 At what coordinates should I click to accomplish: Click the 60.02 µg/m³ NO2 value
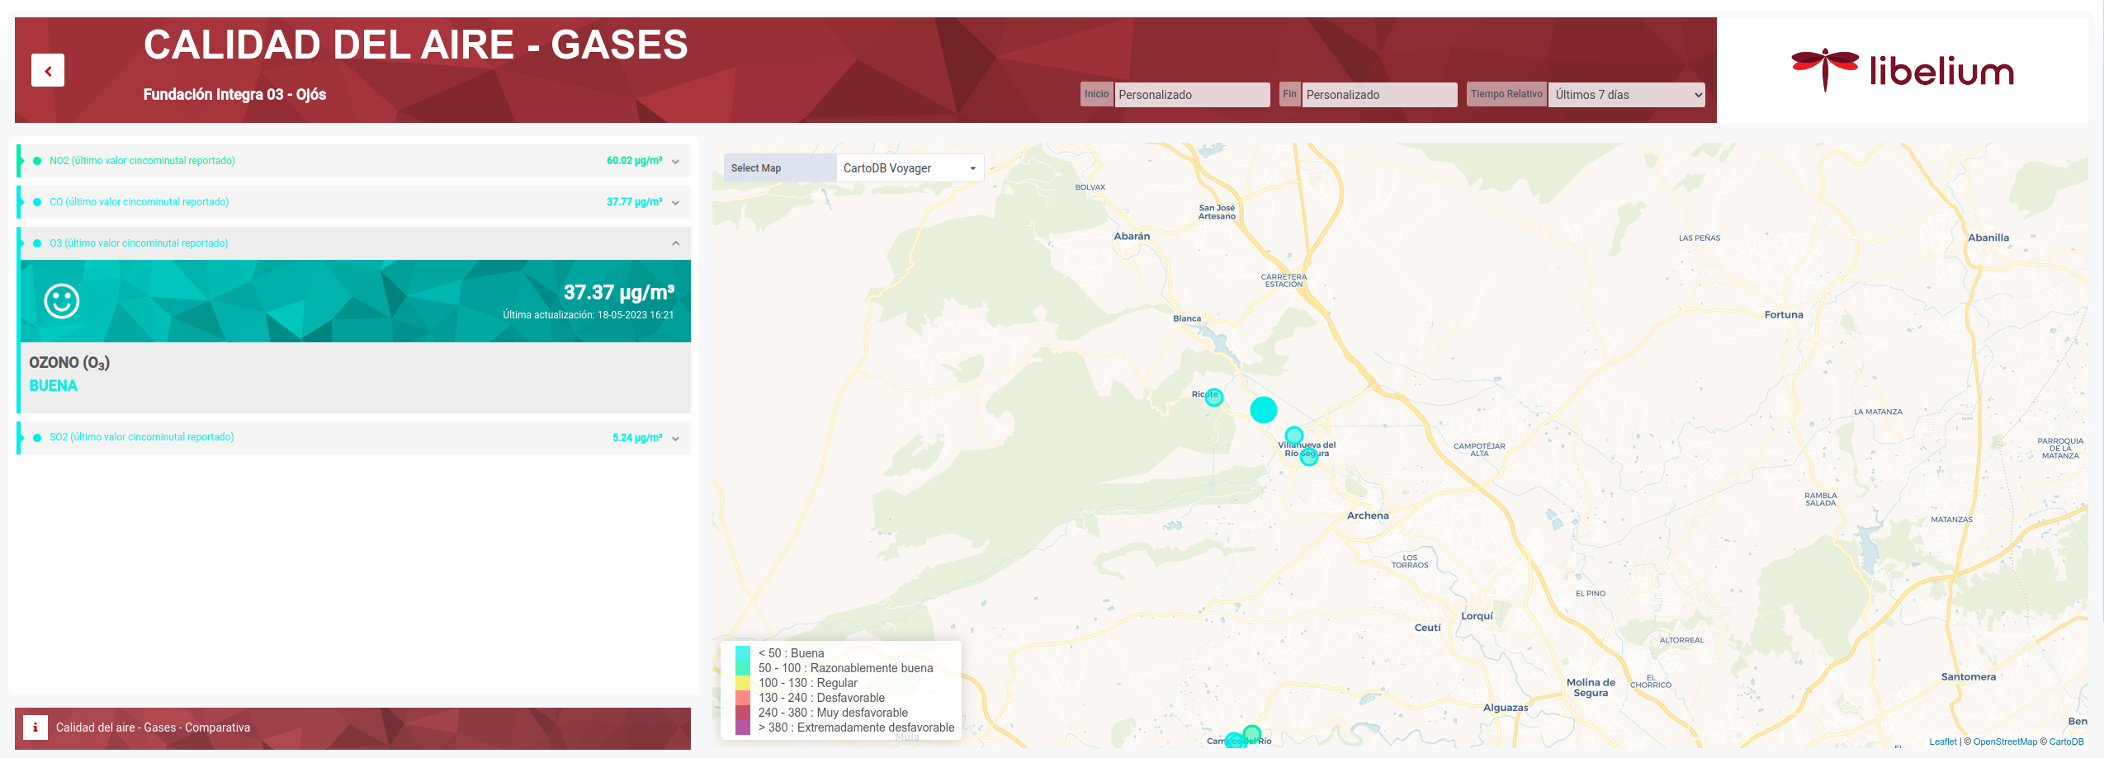pyautogui.click(x=634, y=161)
